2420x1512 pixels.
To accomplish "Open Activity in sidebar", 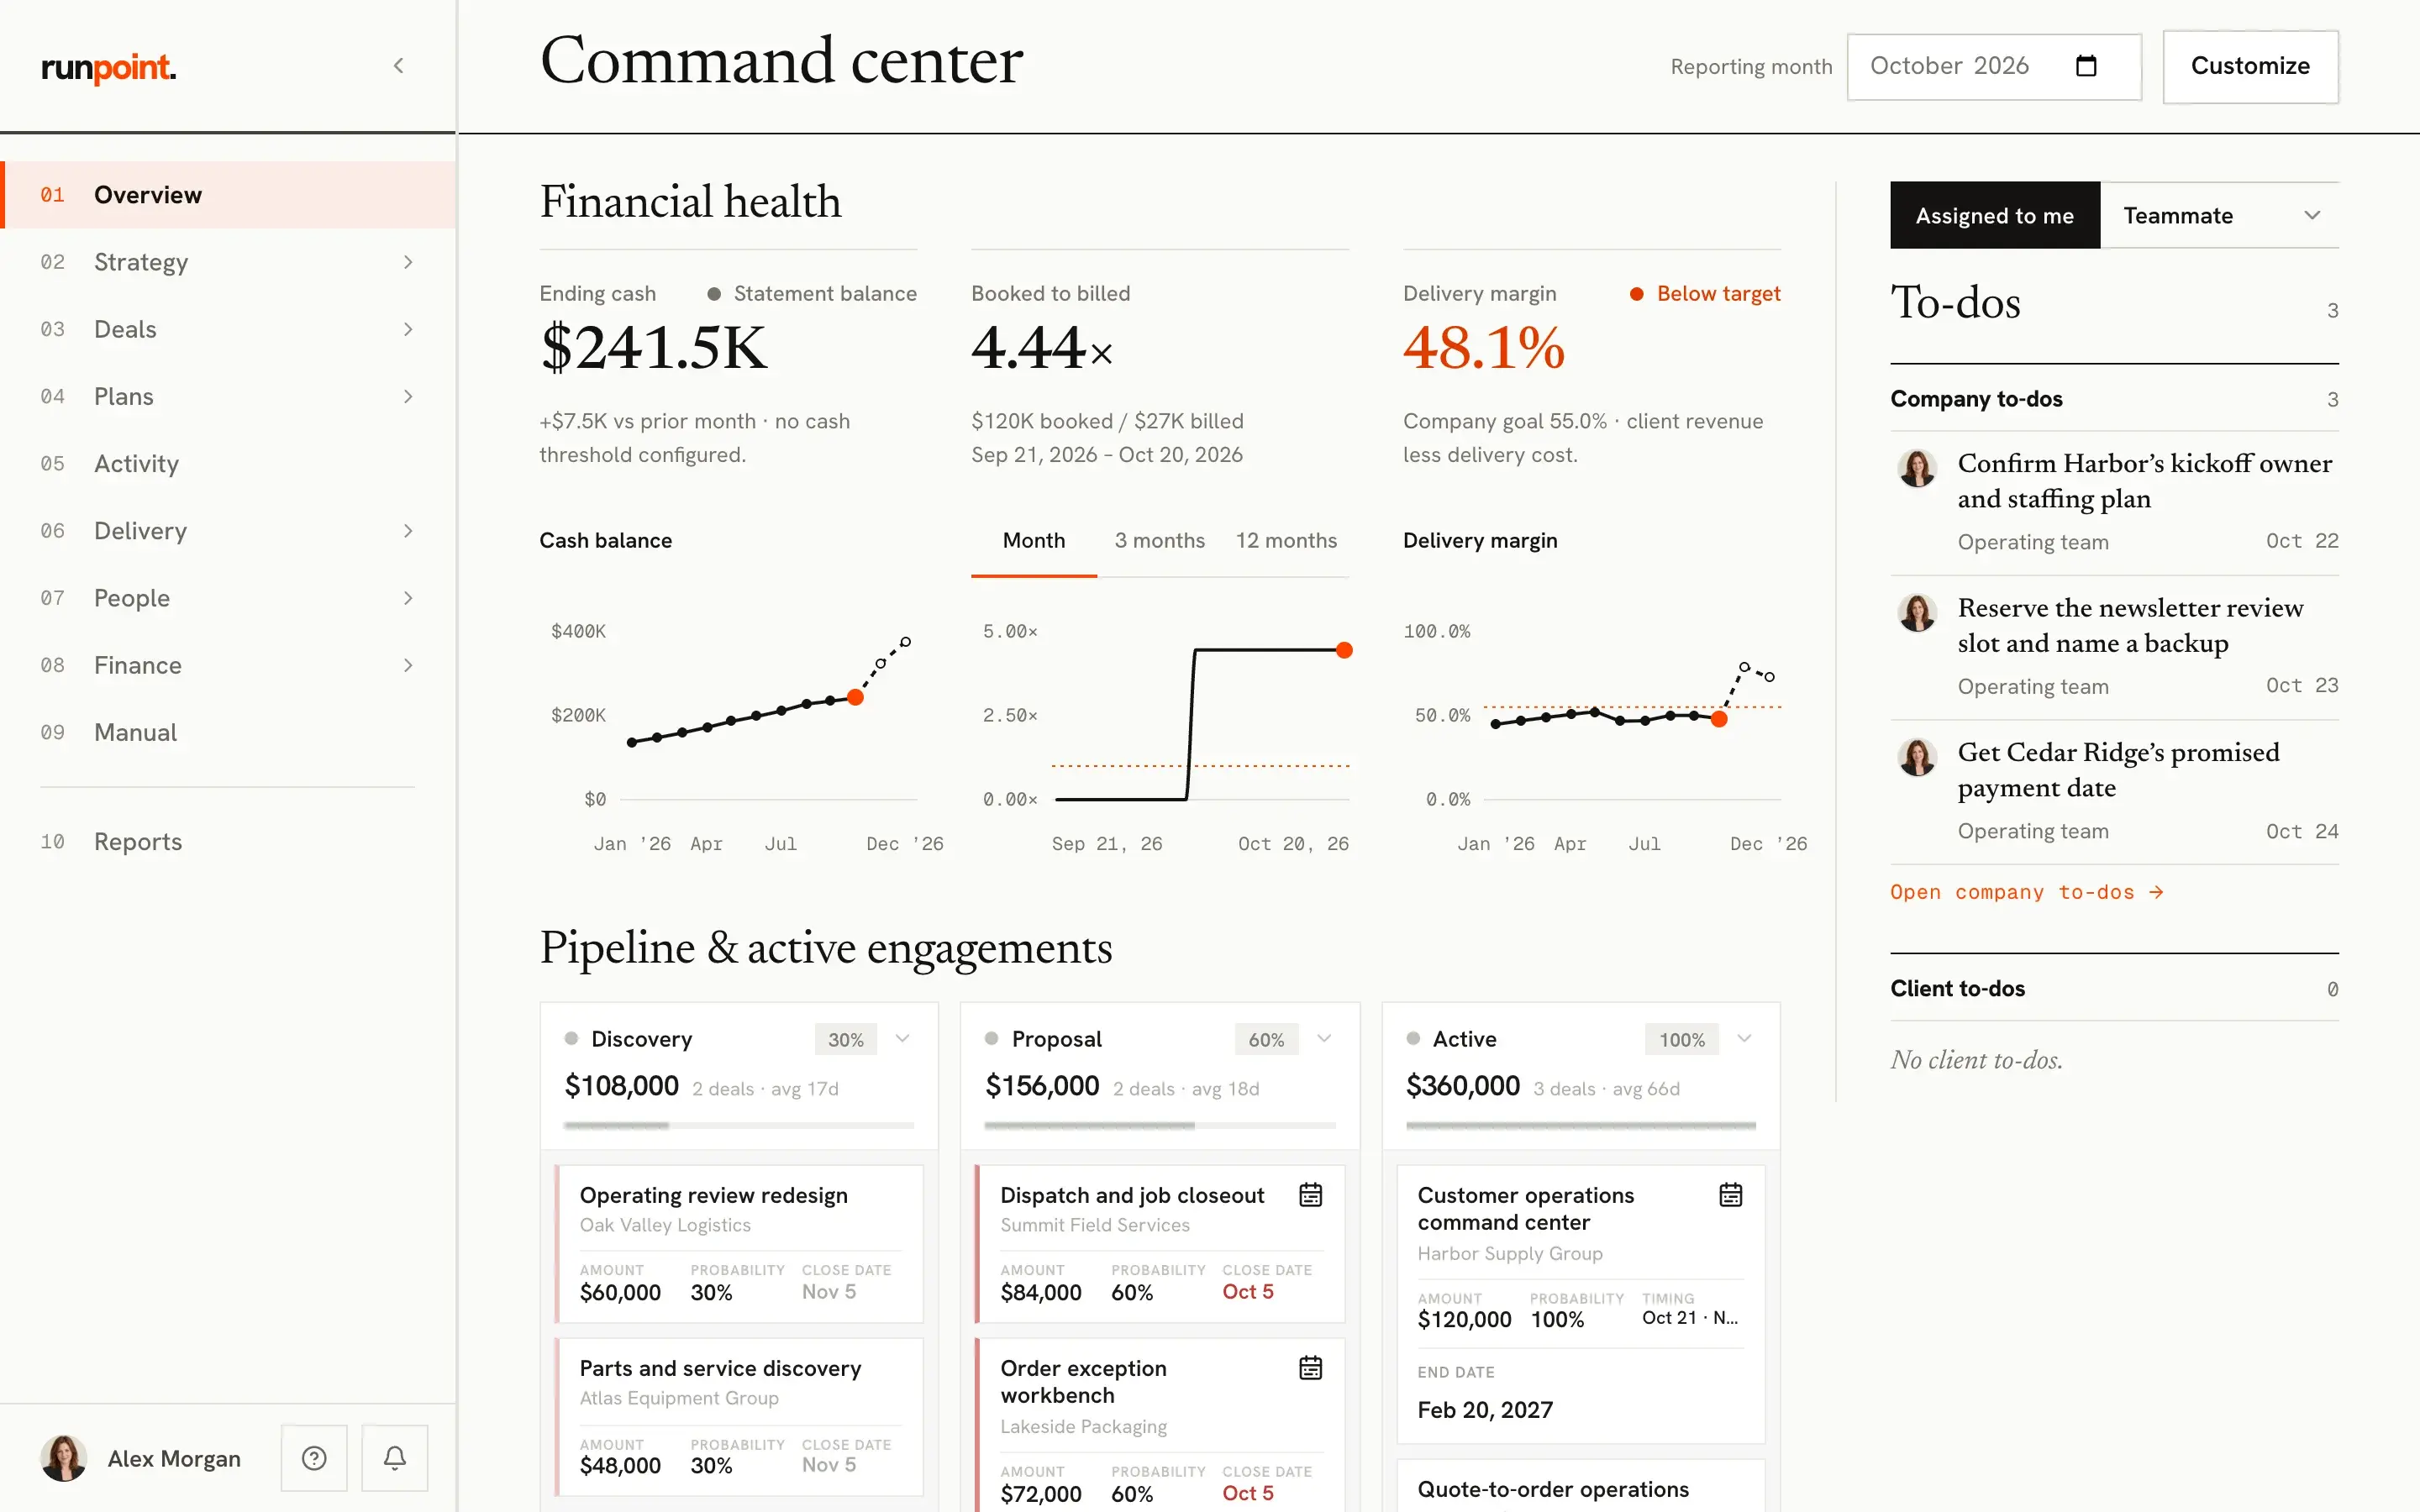I will [x=229, y=464].
